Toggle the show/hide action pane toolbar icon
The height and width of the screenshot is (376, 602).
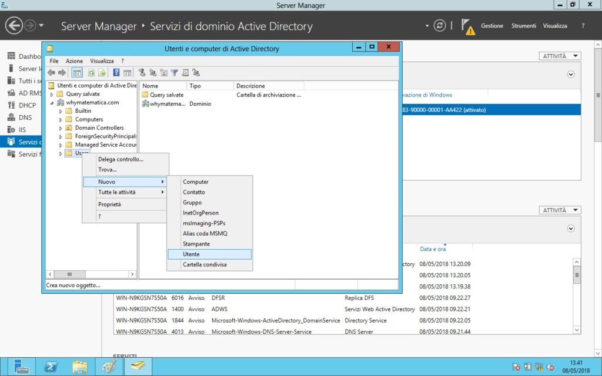(127, 72)
